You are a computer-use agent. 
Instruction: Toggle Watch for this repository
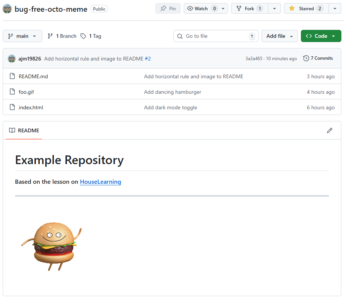click(x=201, y=8)
